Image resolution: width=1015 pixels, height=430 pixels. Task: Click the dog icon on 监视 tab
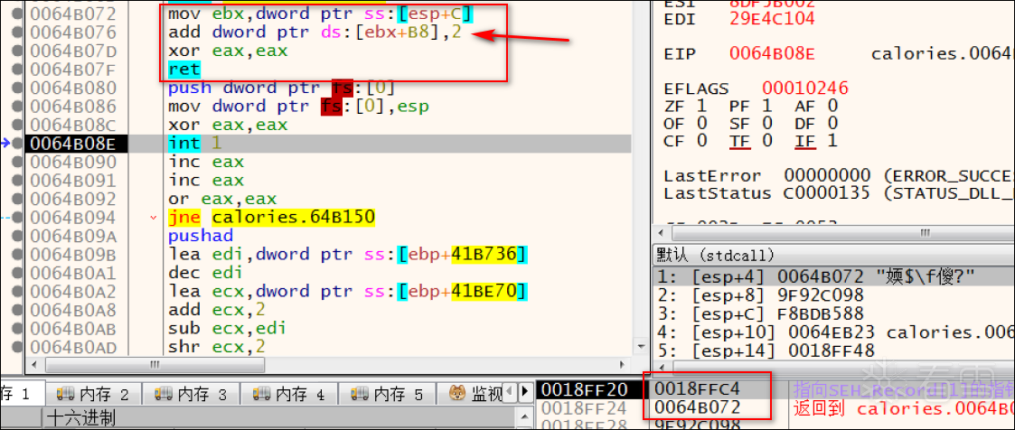pyautogui.click(x=457, y=392)
